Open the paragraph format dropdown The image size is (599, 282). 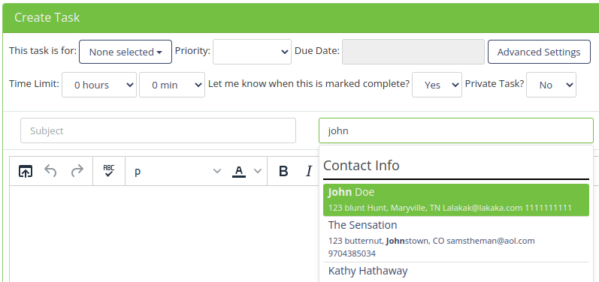pyautogui.click(x=177, y=171)
